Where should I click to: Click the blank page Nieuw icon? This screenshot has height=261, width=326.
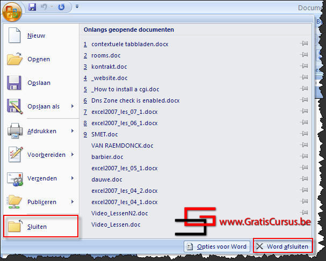15,35
